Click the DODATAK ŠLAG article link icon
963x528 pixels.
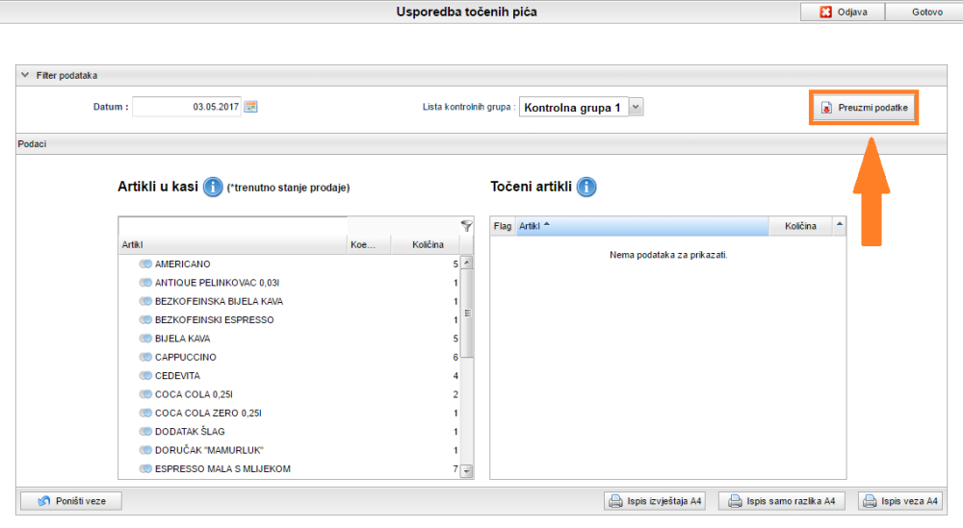pos(145,432)
